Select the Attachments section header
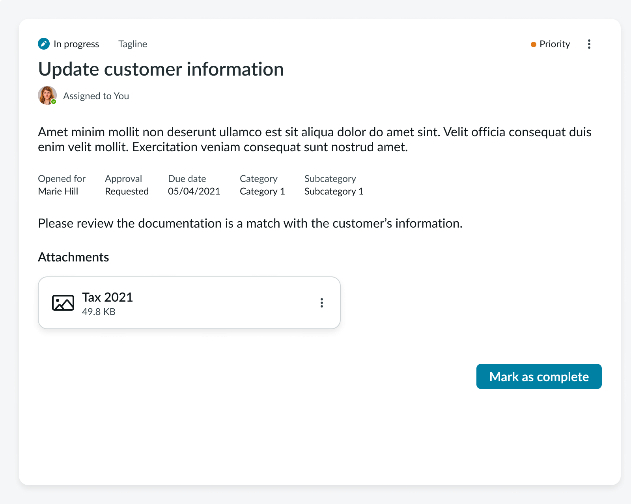631x504 pixels. [x=73, y=257]
